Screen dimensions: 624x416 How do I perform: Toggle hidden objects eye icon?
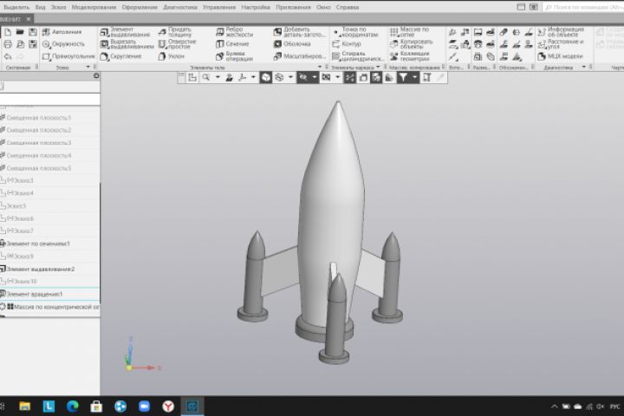point(303,77)
